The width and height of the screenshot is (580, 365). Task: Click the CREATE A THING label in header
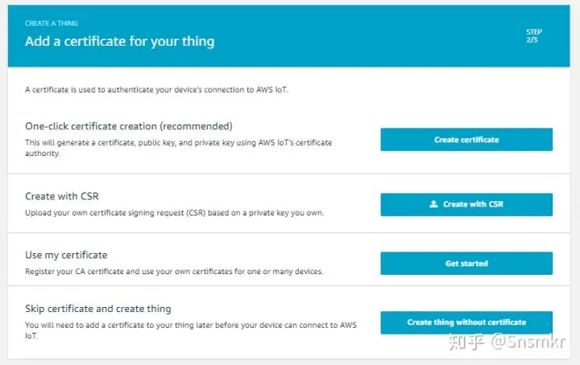coord(52,23)
